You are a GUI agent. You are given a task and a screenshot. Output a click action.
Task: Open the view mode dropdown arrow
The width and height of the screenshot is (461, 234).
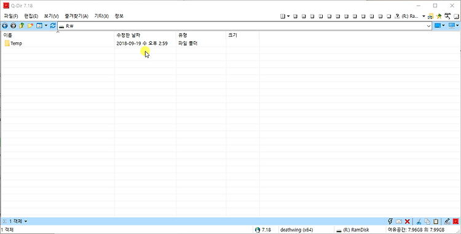[46, 26]
